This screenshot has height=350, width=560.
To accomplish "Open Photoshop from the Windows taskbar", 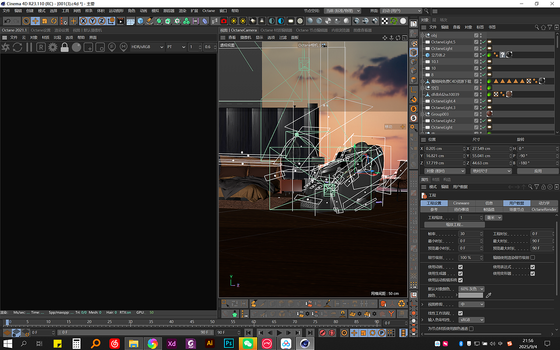I will (228, 343).
